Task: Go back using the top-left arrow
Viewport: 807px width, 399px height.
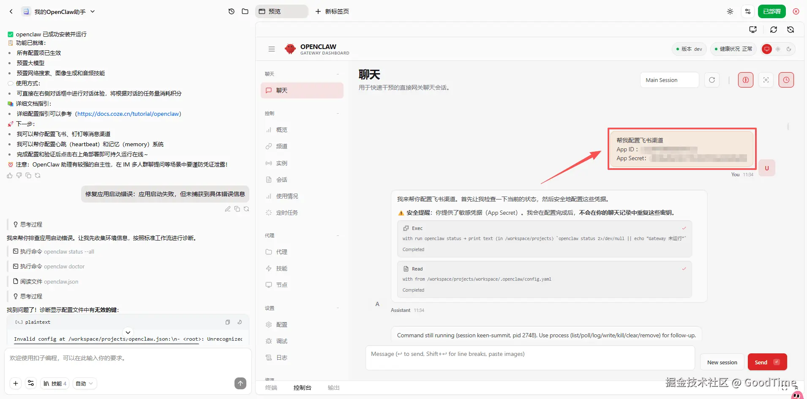Action: [x=11, y=11]
